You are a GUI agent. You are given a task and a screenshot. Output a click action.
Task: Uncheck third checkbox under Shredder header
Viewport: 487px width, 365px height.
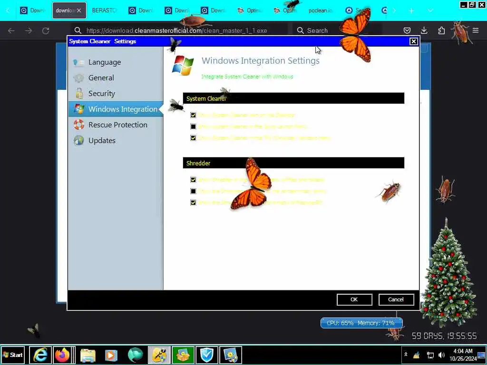pos(193,202)
